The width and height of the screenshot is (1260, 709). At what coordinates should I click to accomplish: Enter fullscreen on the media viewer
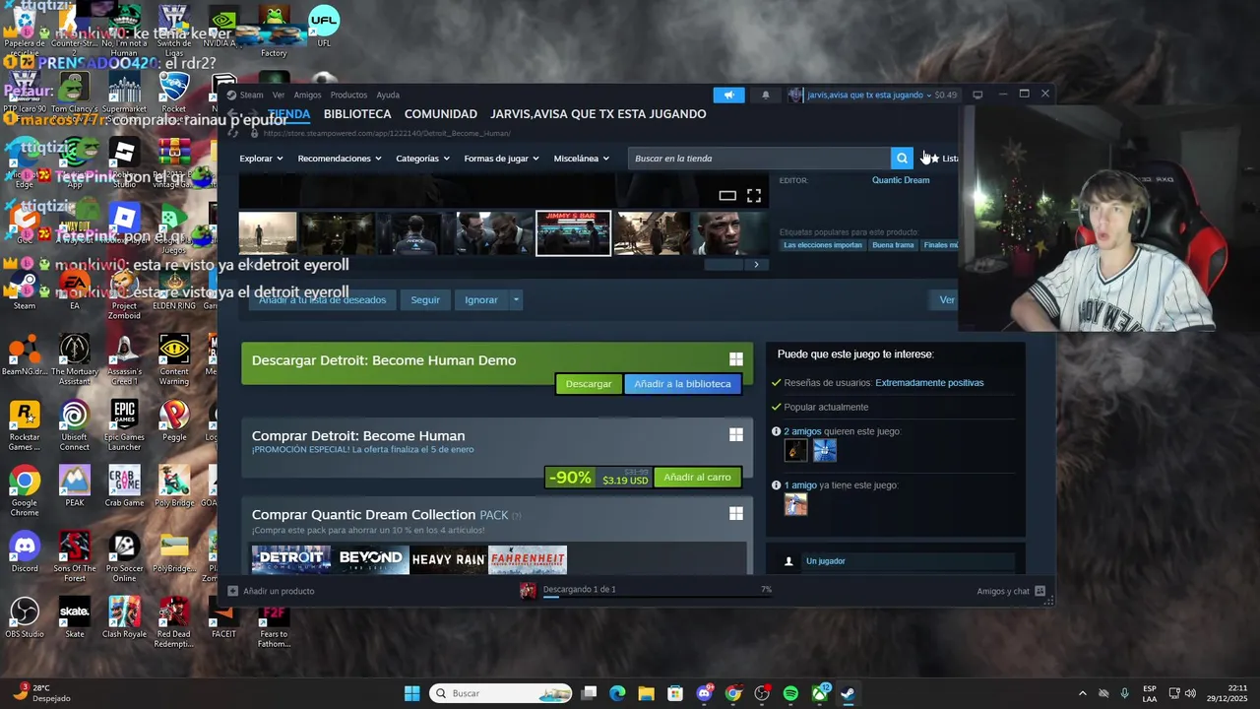point(754,195)
